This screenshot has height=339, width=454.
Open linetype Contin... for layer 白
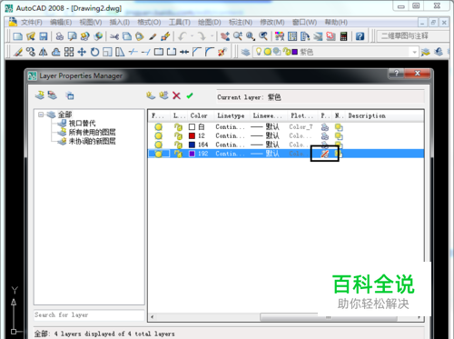pos(230,127)
